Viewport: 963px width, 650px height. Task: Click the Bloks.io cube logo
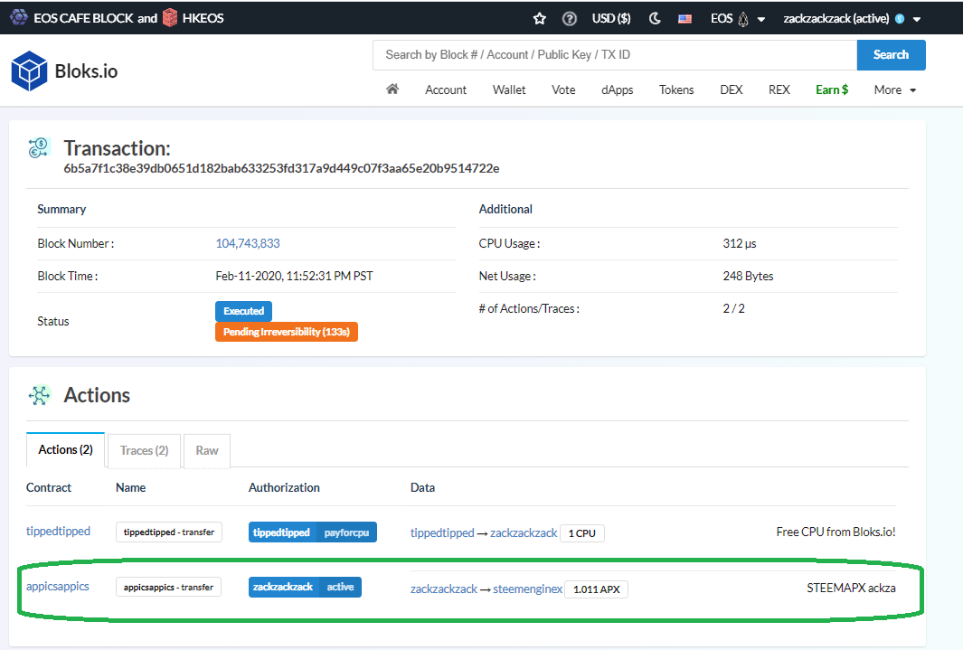29,71
